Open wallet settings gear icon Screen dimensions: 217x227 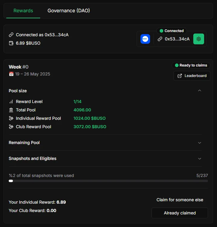click(x=199, y=39)
